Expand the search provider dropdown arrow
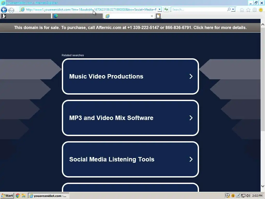Viewport: 265px width, 199px height. pos(233,10)
